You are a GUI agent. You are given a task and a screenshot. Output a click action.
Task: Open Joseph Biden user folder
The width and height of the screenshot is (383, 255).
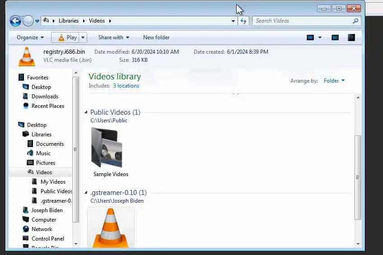coord(47,210)
